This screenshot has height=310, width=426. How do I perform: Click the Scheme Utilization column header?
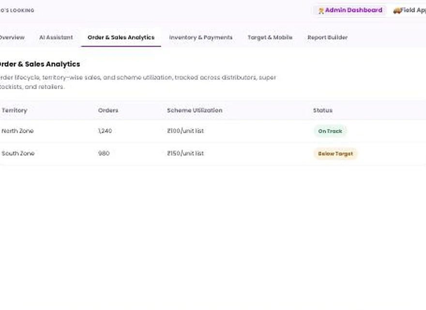[195, 110]
